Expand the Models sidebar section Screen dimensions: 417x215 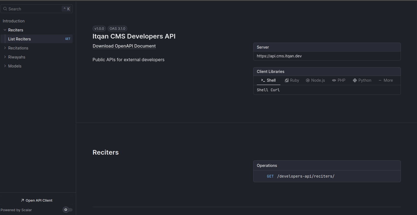[5, 66]
